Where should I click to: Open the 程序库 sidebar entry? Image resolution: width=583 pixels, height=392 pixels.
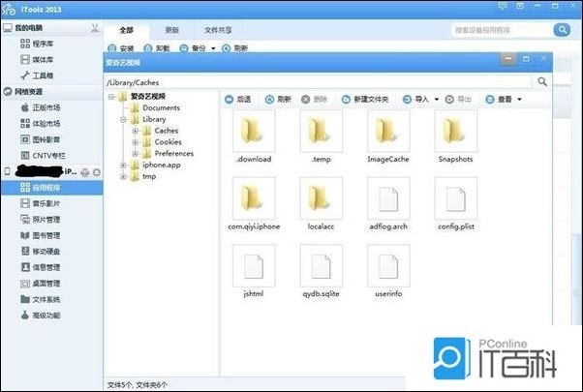tap(37, 44)
